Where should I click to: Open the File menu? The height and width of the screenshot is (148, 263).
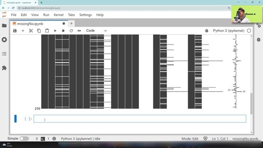pyautogui.click(x=14, y=15)
